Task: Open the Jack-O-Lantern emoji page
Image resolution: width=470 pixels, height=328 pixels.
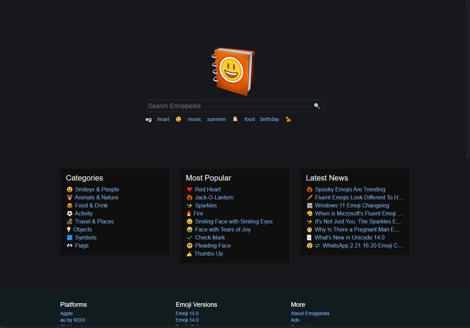Action: (x=214, y=198)
